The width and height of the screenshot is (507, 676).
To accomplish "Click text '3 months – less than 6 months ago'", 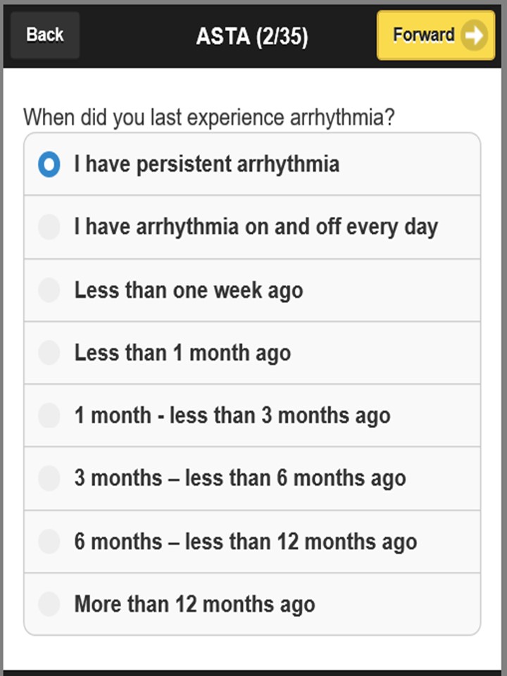I will click(x=240, y=478).
